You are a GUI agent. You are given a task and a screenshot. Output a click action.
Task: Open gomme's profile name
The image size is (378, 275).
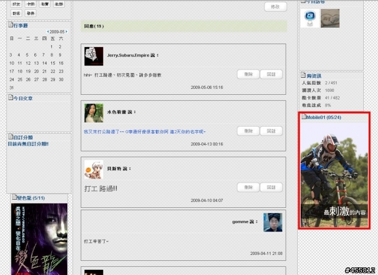240,221
